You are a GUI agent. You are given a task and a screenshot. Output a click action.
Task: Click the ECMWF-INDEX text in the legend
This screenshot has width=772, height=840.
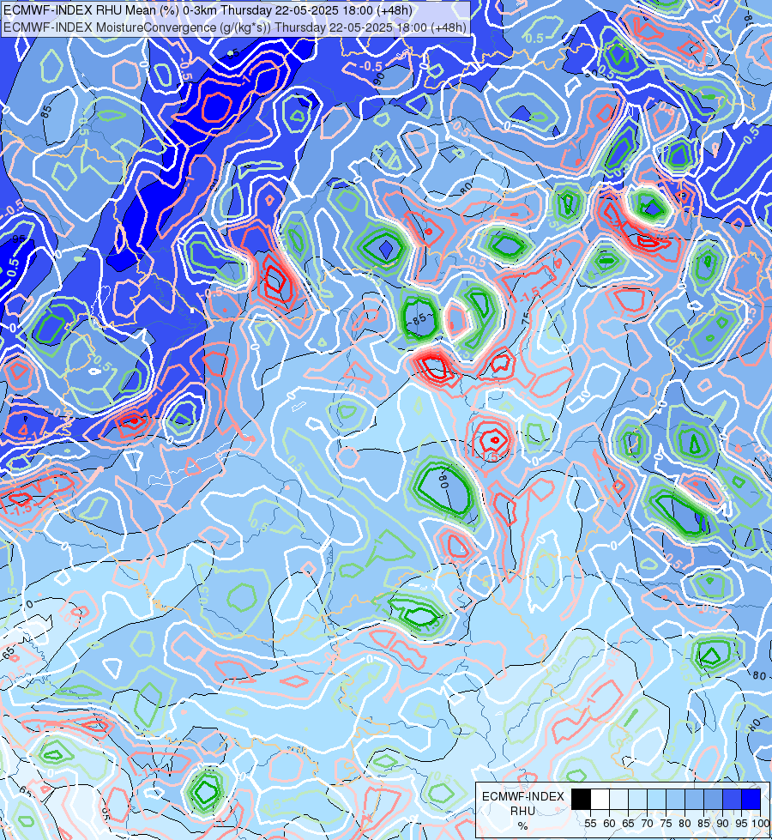point(523,796)
